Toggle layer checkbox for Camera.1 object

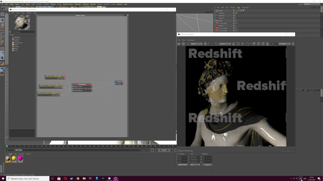click(x=234, y=18)
